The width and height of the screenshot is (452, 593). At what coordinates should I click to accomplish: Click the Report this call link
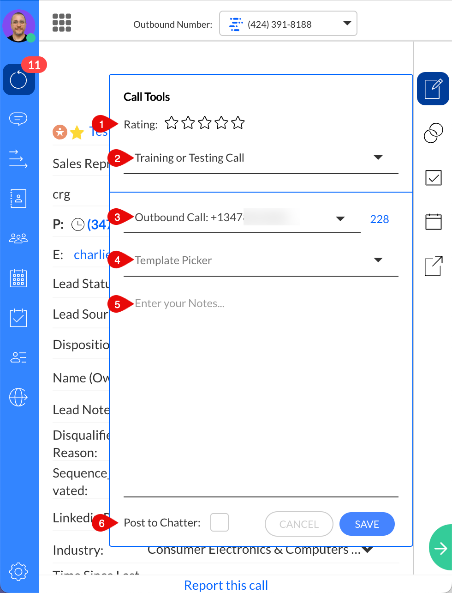pyautogui.click(x=226, y=585)
